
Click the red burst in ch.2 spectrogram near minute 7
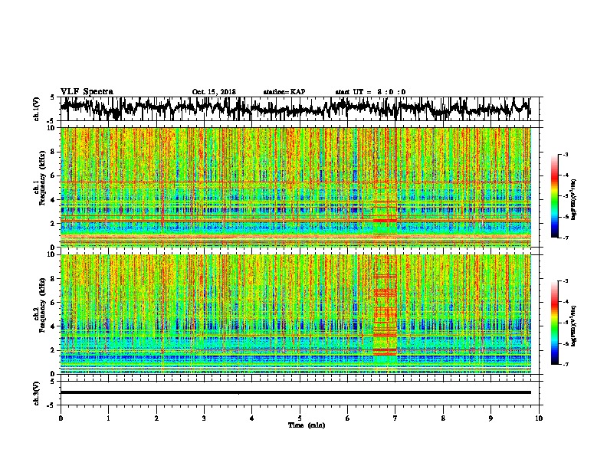pyautogui.click(x=386, y=313)
